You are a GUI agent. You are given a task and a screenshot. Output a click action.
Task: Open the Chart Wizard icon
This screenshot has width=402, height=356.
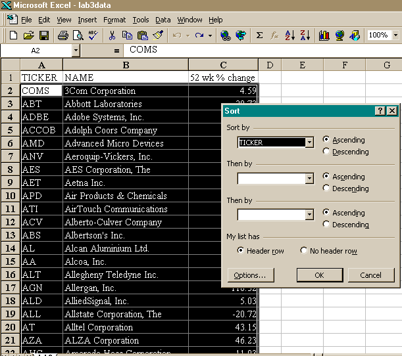[x=324, y=35]
